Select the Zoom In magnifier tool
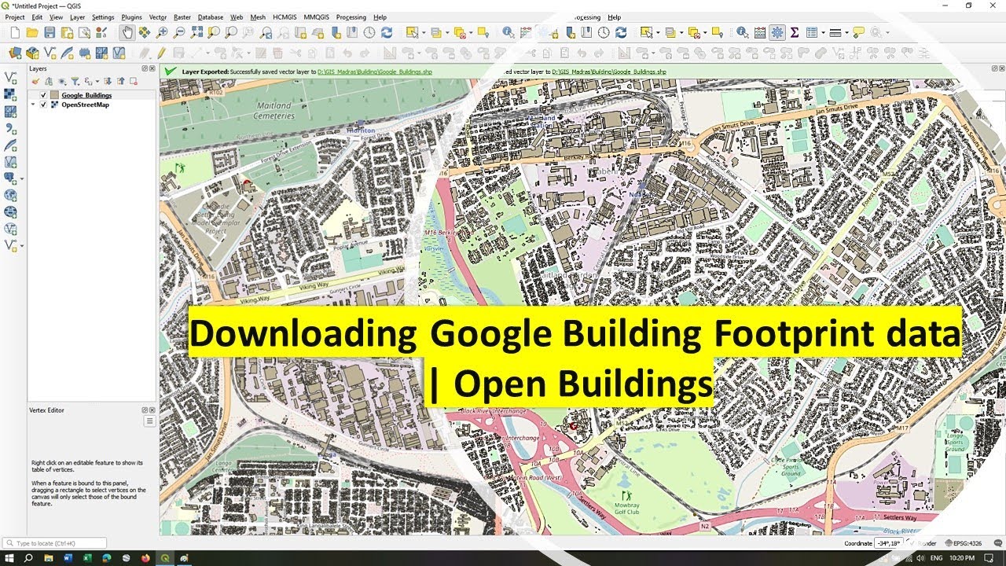 162,32
